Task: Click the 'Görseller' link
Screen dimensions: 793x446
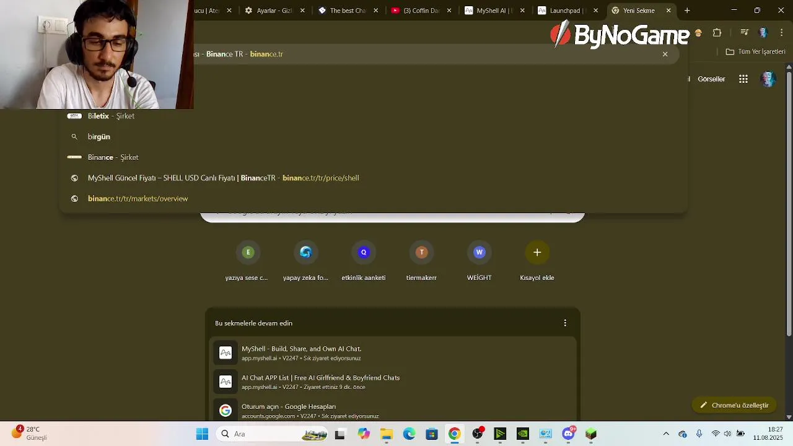Action: [711, 79]
